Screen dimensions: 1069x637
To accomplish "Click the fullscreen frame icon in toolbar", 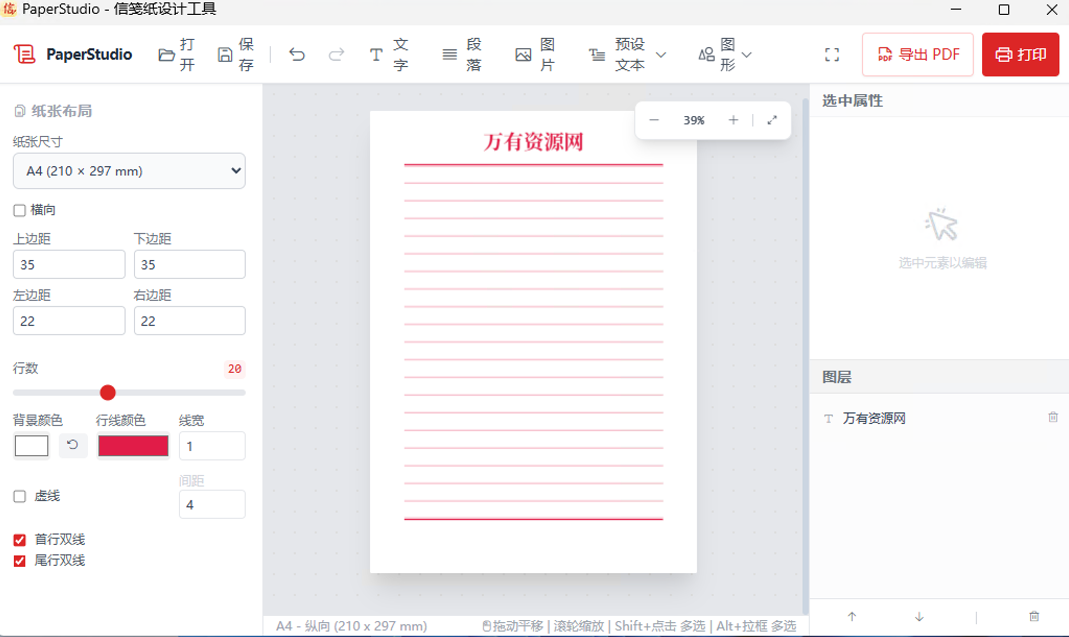I will (832, 54).
